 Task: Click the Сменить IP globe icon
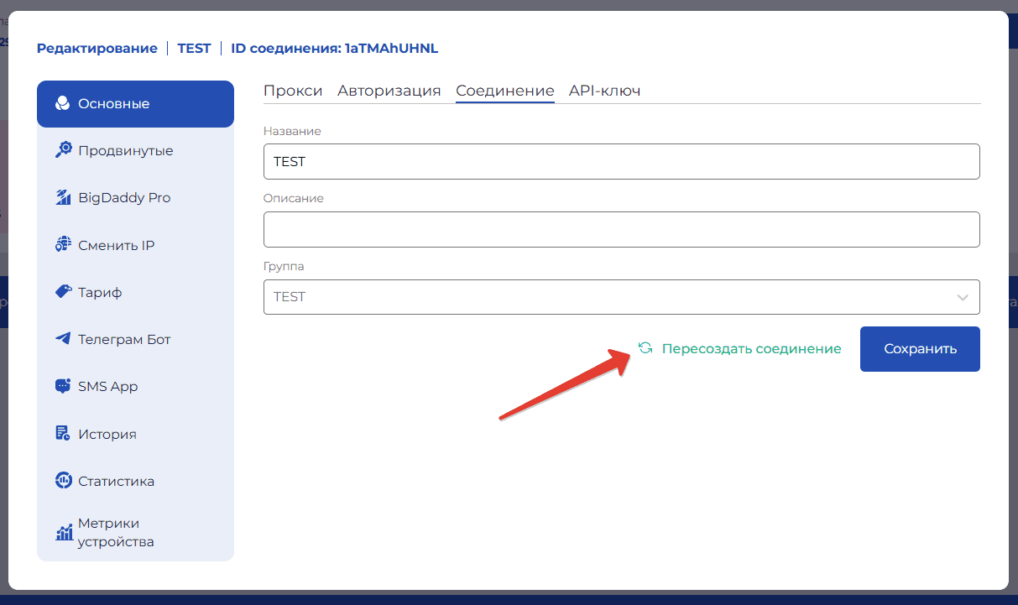point(63,245)
